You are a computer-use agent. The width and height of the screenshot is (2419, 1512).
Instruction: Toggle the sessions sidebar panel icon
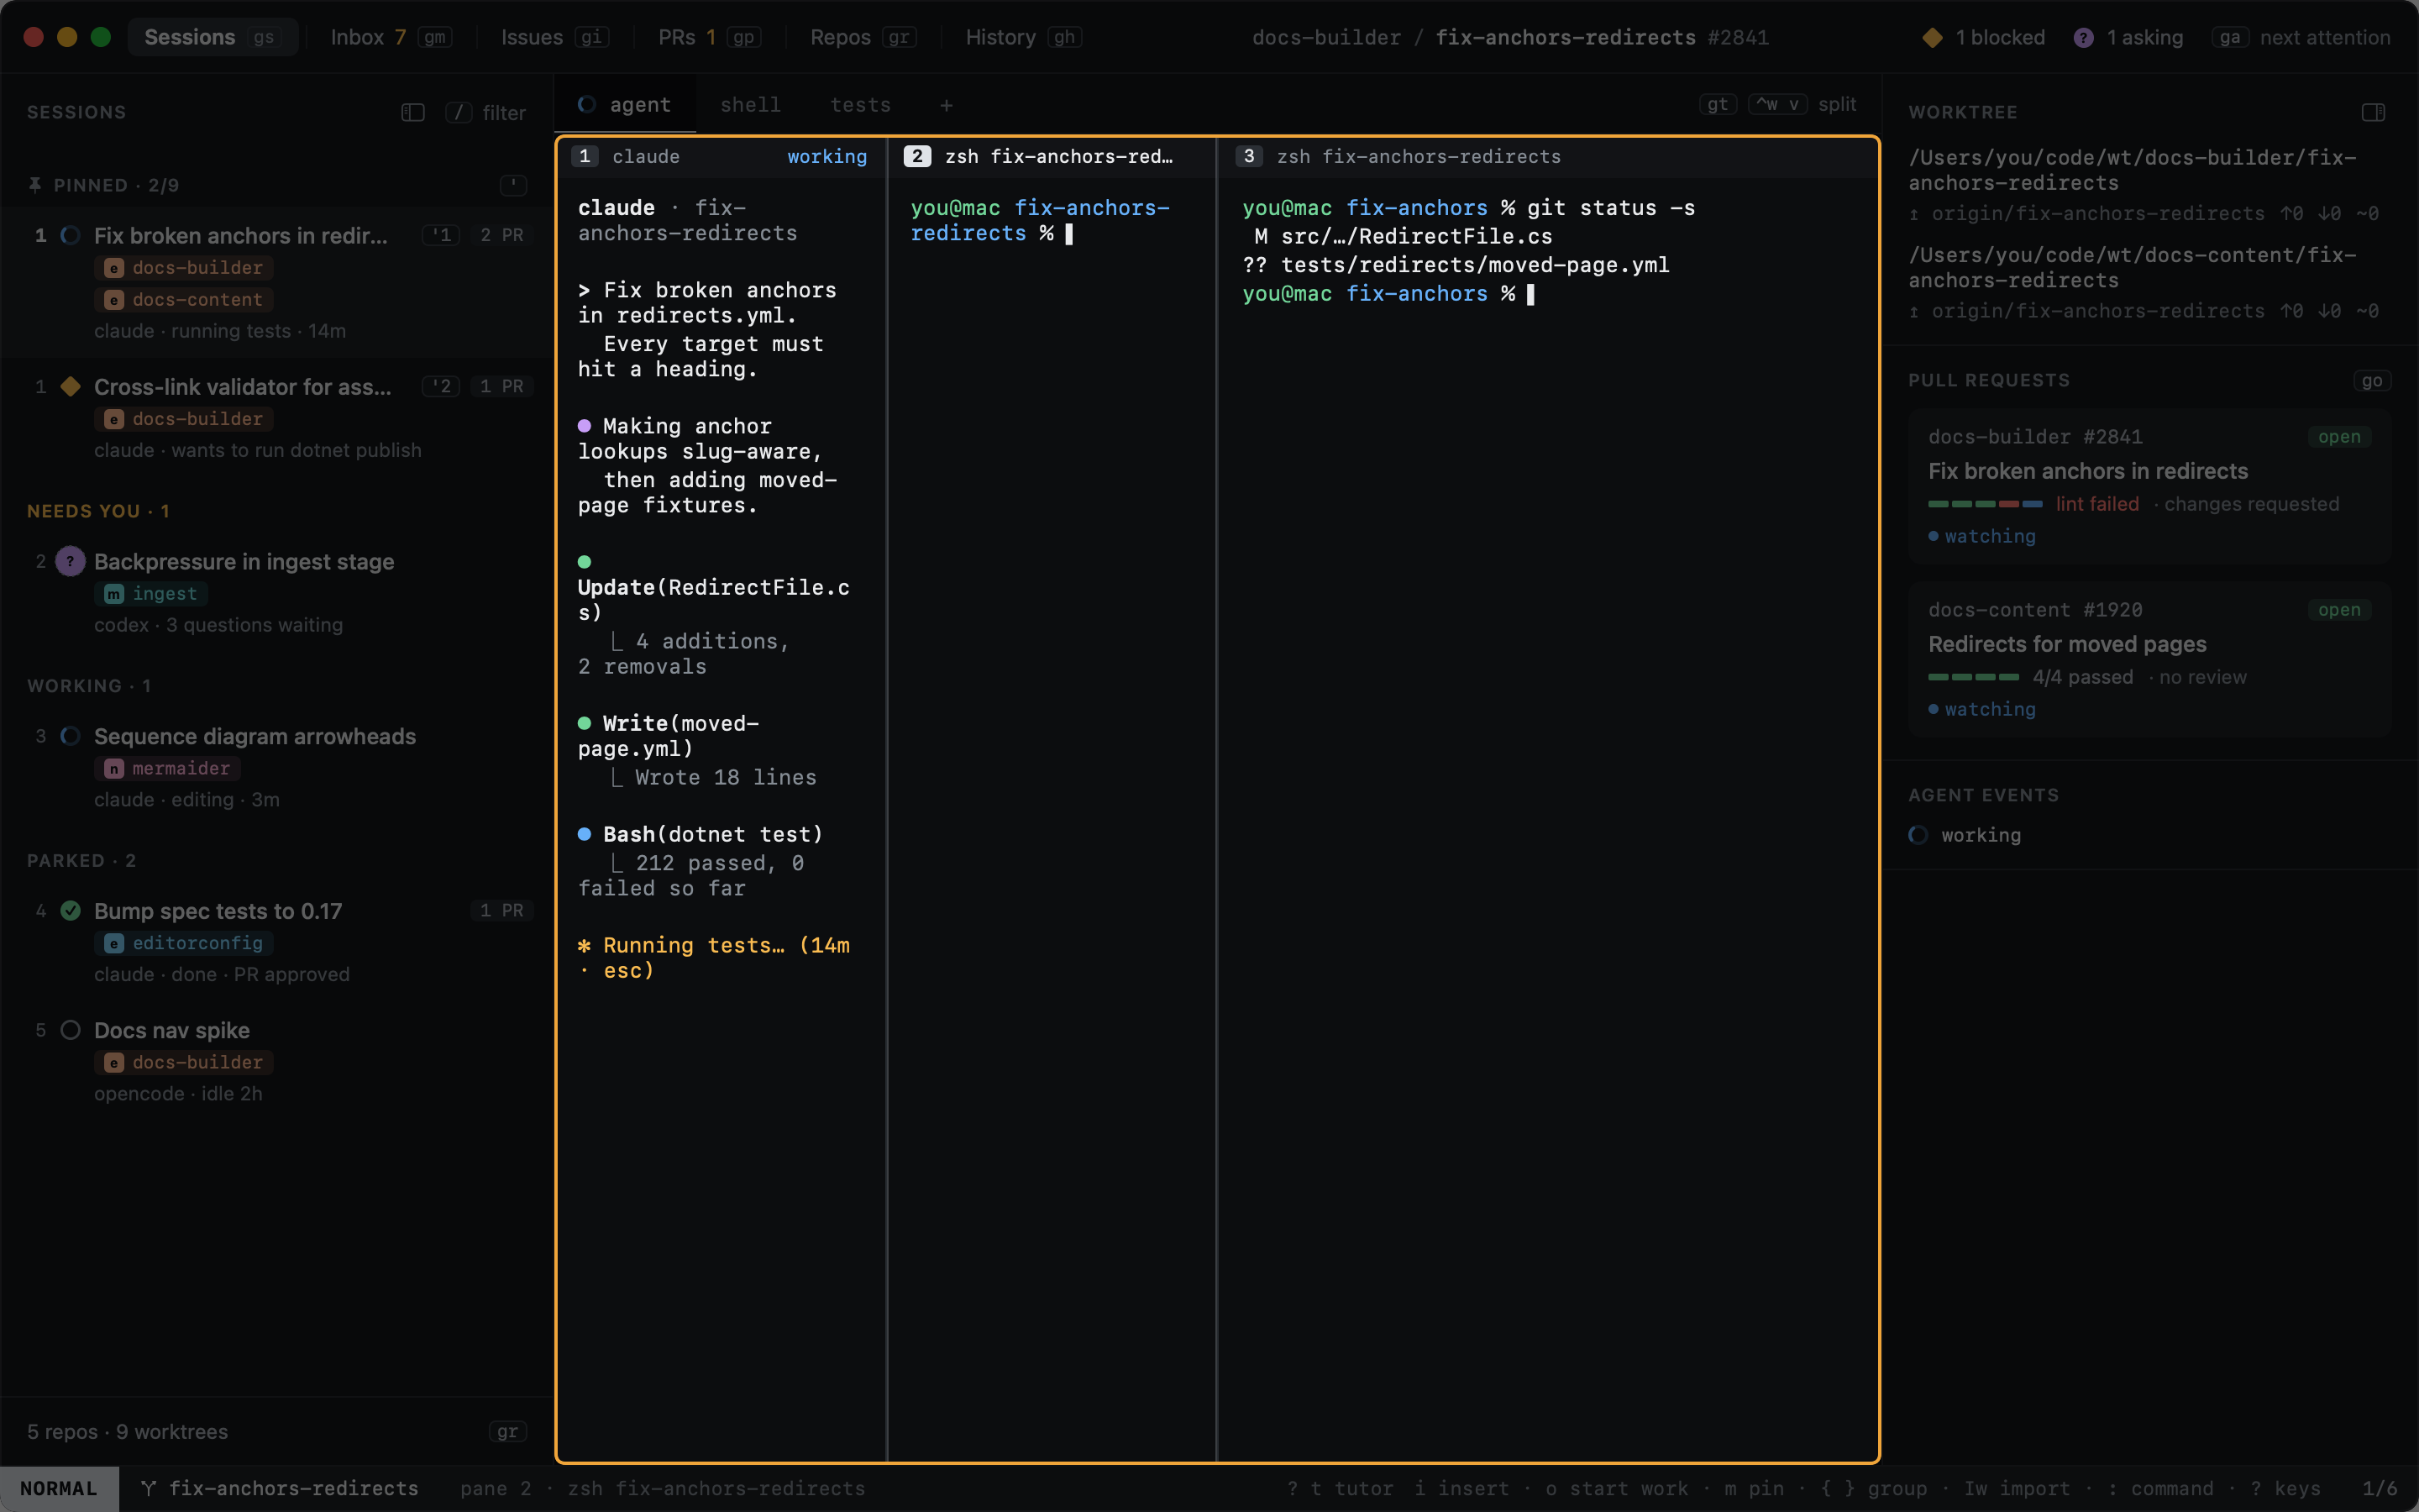coord(413,112)
